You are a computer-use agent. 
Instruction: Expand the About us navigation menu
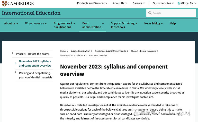click(x=11, y=23)
